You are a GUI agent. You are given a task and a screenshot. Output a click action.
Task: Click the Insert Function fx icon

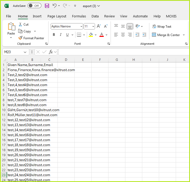click(x=51, y=52)
